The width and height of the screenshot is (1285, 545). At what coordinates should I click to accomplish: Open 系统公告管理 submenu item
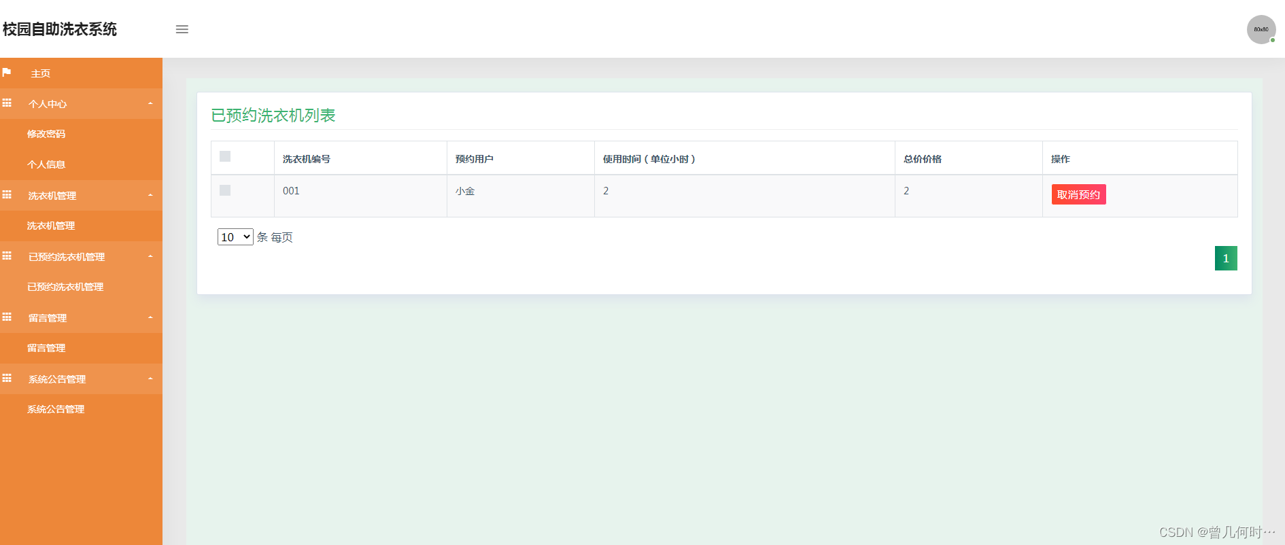81,409
